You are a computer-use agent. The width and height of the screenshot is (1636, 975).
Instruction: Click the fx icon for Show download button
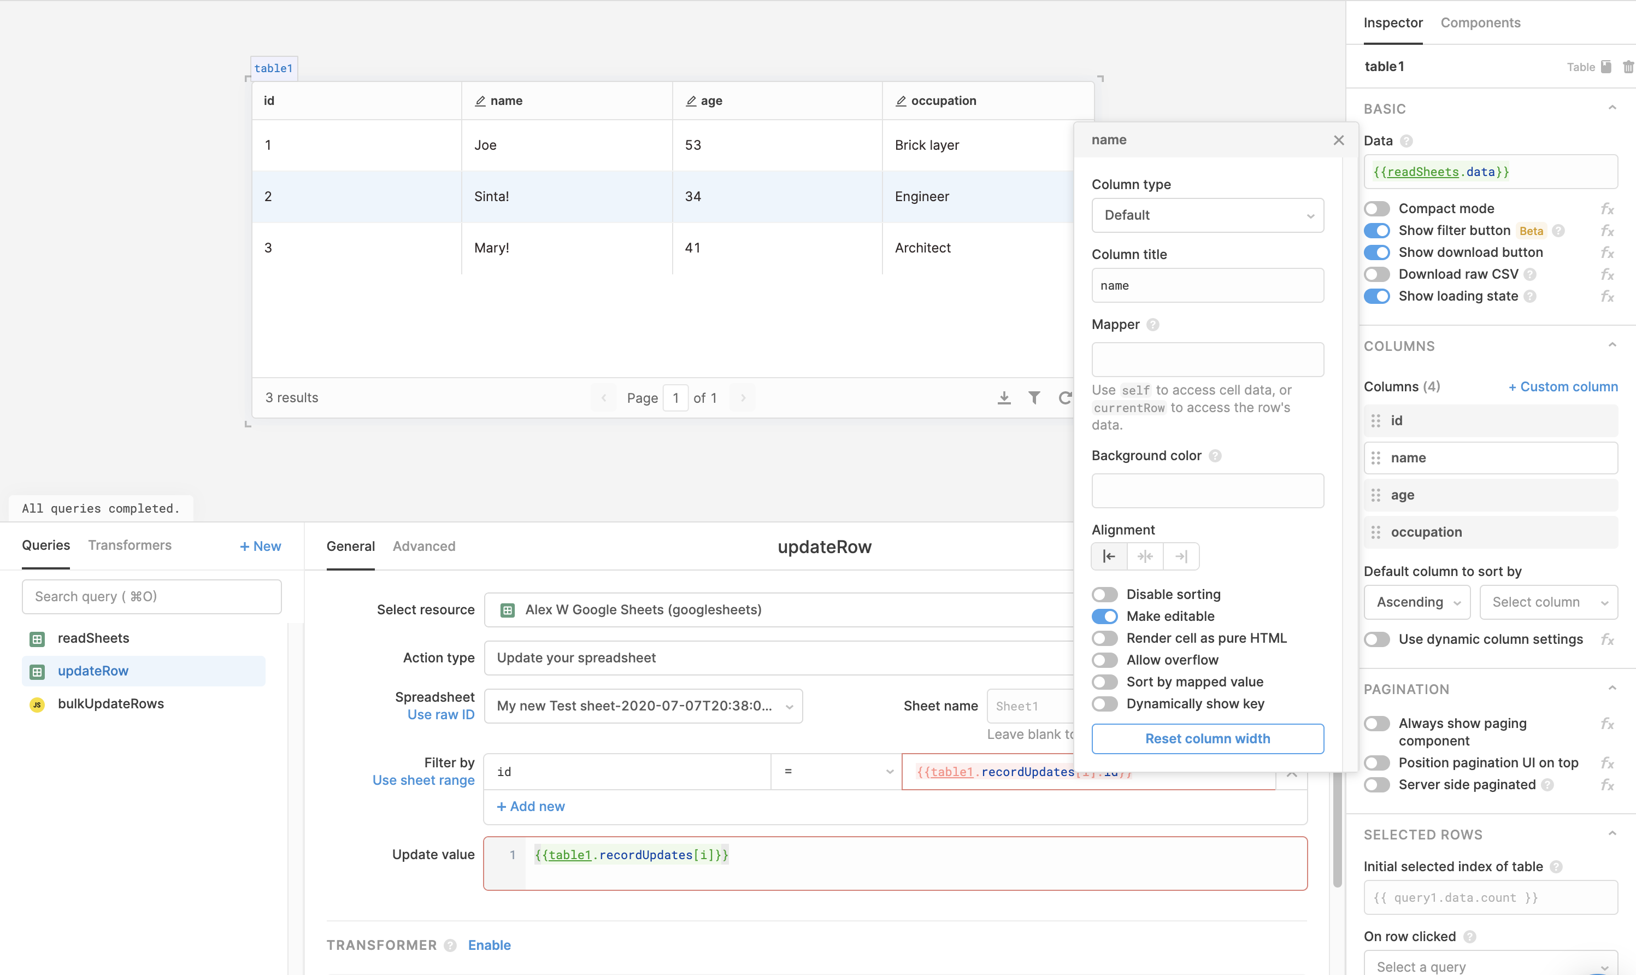coord(1607,252)
